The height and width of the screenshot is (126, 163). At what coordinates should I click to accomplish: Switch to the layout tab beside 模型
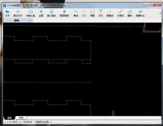click(x=21, y=118)
